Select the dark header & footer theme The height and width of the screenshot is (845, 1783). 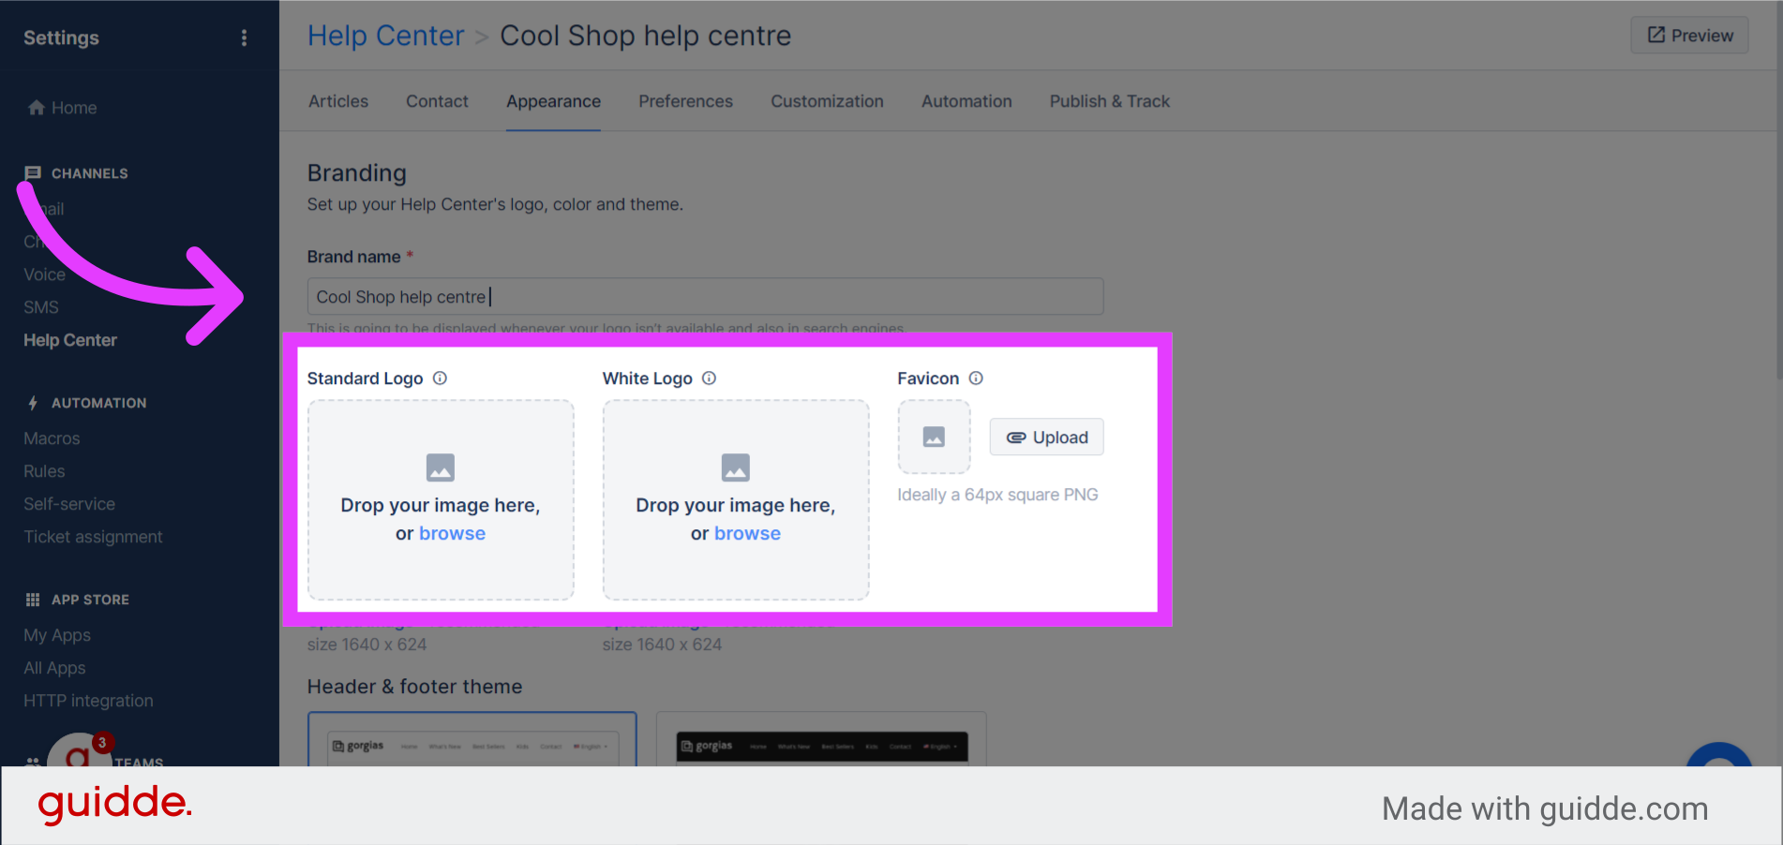(821, 740)
